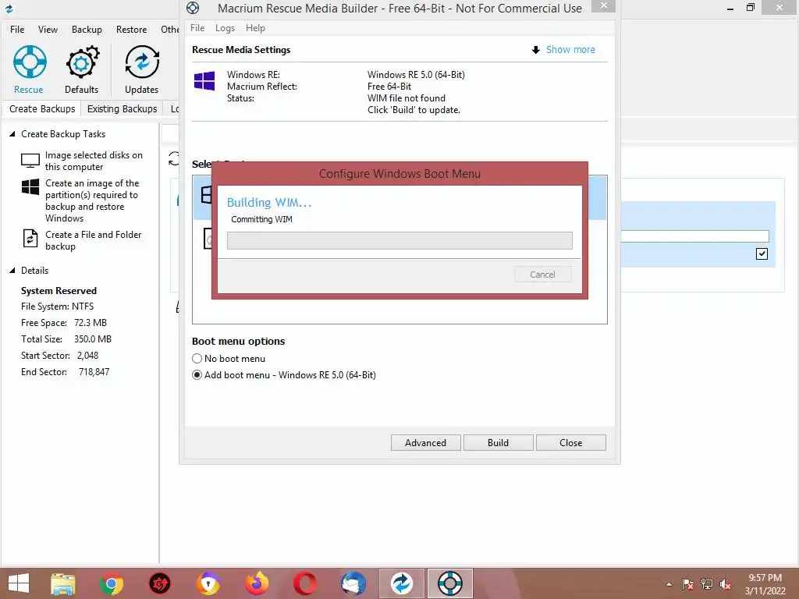This screenshot has height=599, width=799.
Task: Cancel the Building WIM operation
Action: [543, 275]
